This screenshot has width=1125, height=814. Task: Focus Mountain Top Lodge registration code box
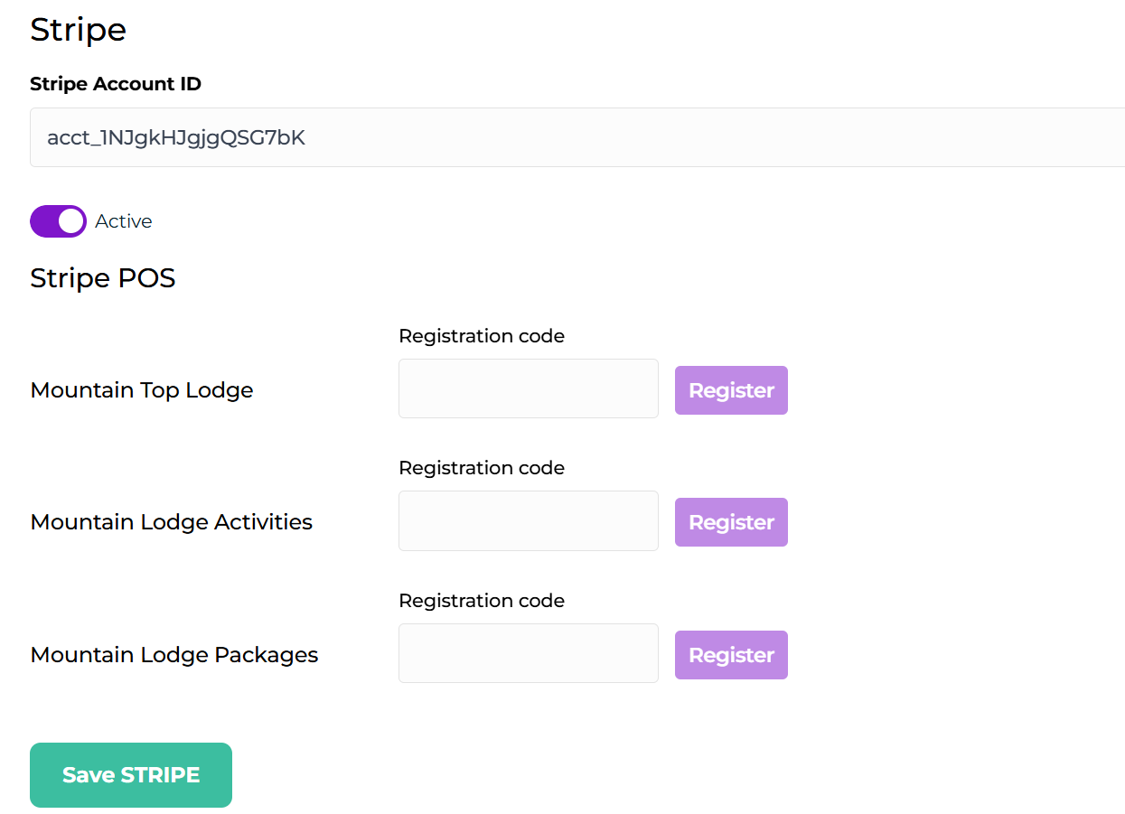coord(528,388)
